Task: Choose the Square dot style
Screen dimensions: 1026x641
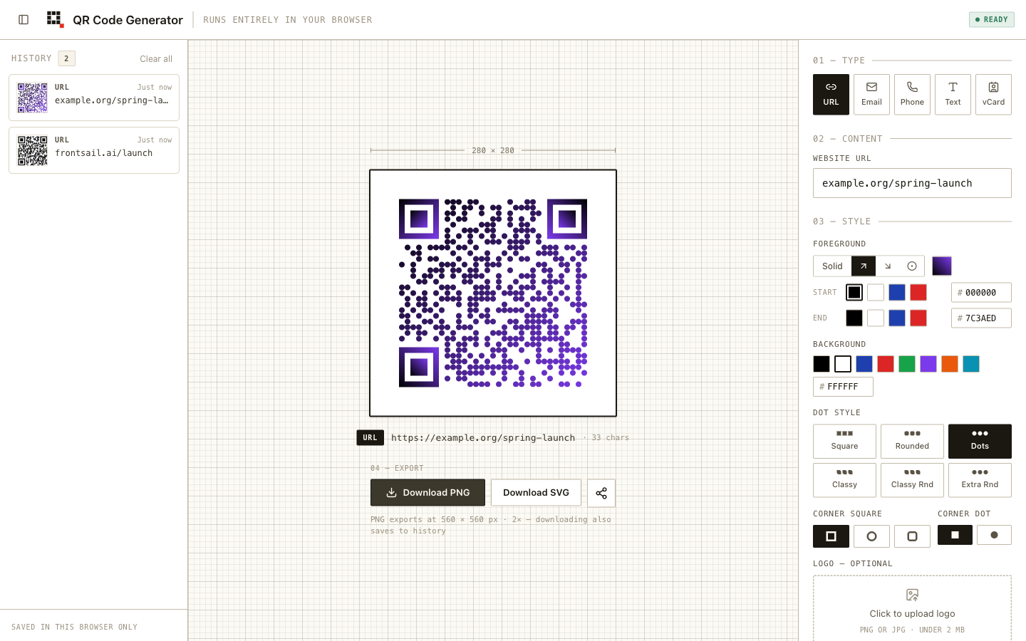Action: 844,442
